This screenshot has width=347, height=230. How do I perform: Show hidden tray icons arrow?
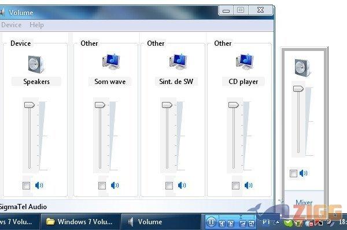(277, 222)
